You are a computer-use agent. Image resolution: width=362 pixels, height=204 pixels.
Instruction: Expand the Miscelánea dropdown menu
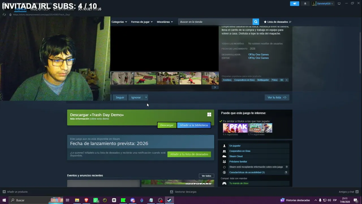(165, 22)
